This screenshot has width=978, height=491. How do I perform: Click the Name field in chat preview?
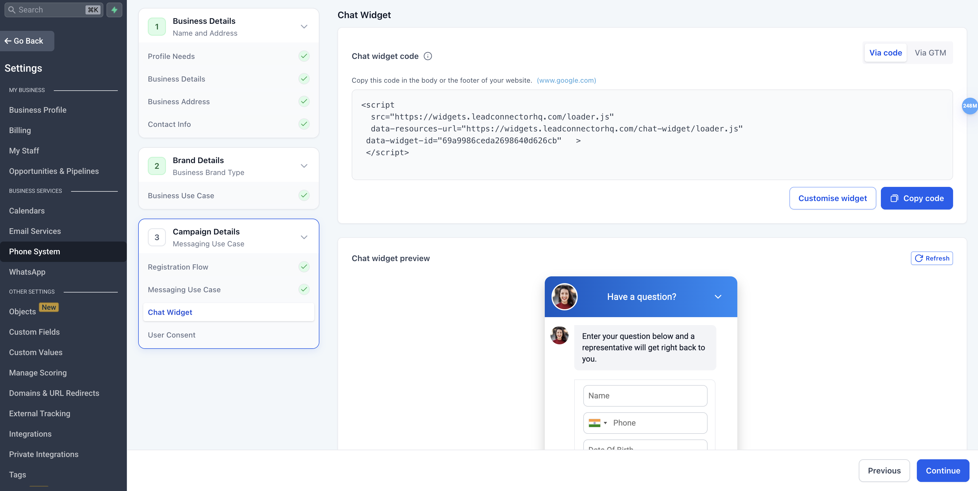(645, 396)
